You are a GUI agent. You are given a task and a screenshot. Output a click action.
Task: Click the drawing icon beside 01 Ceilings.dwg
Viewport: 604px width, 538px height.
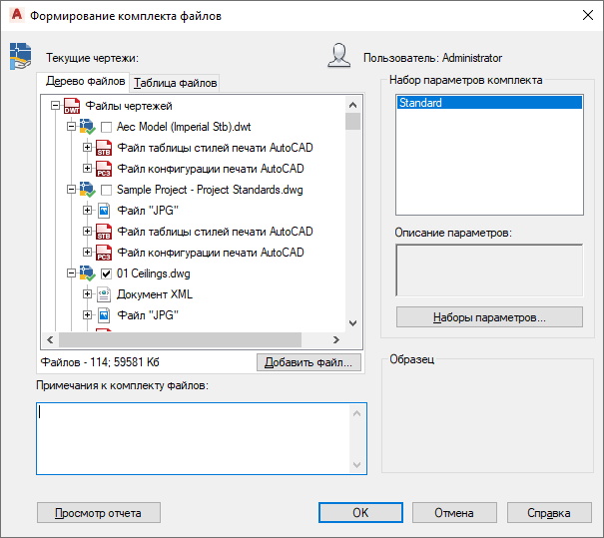87,273
